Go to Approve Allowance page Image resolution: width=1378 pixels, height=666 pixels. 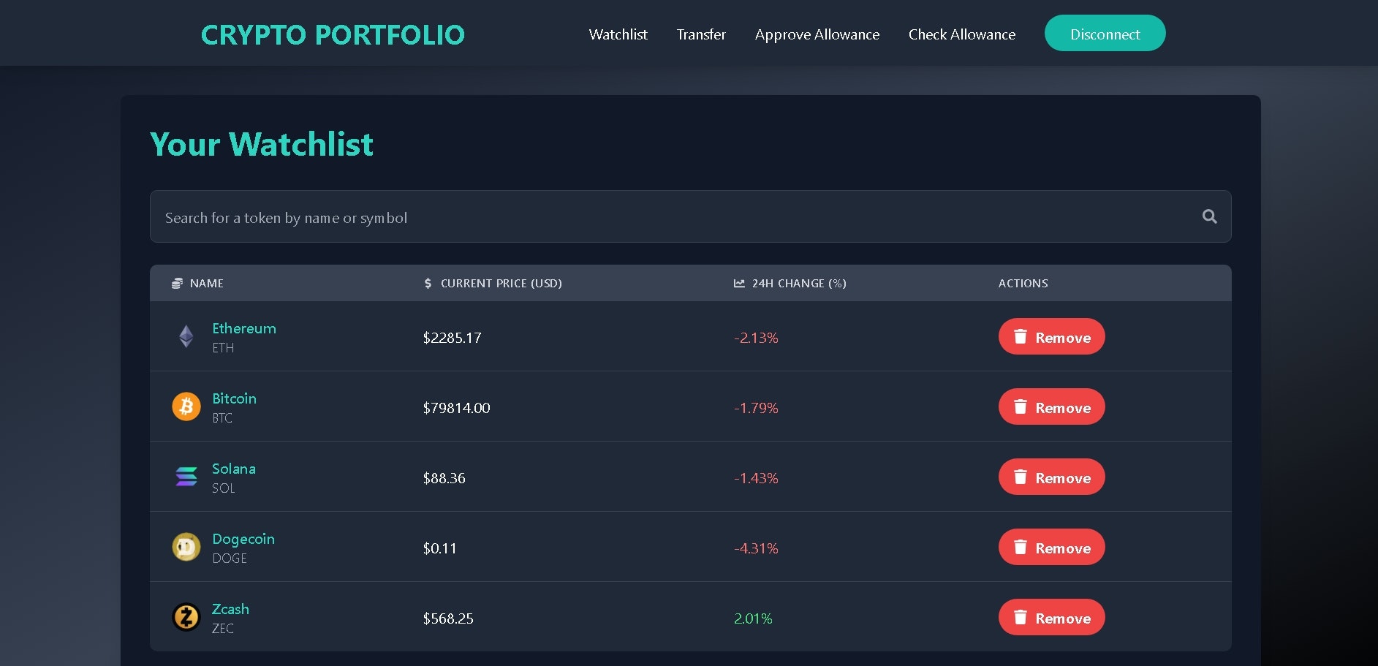point(817,34)
